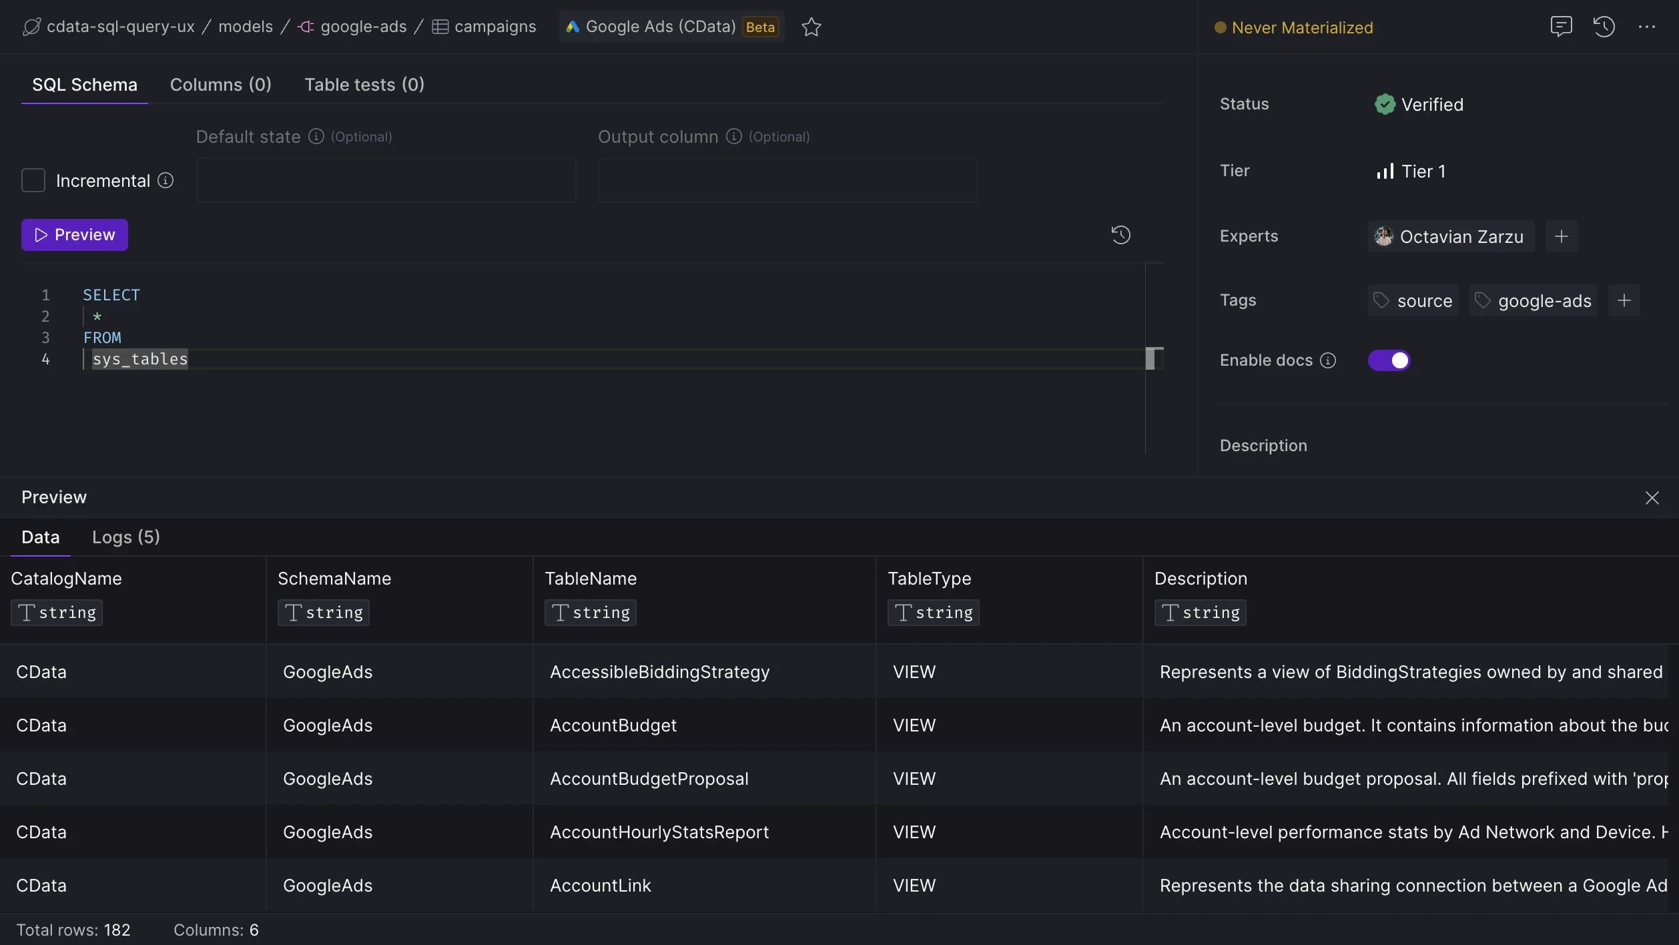Click VIEW in the AccountBudget row
Image resolution: width=1679 pixels, height=945 pixels.
click(914, 725)
